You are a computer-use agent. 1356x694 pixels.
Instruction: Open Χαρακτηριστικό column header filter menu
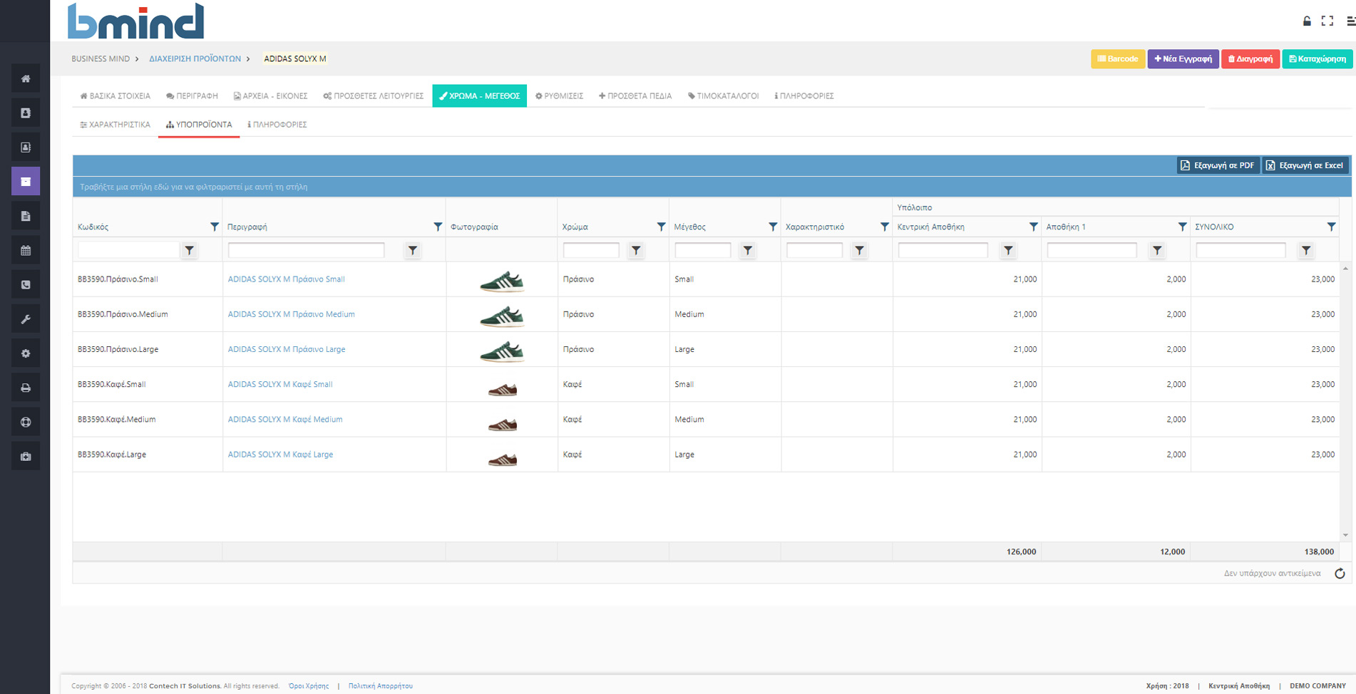(885, 227)
